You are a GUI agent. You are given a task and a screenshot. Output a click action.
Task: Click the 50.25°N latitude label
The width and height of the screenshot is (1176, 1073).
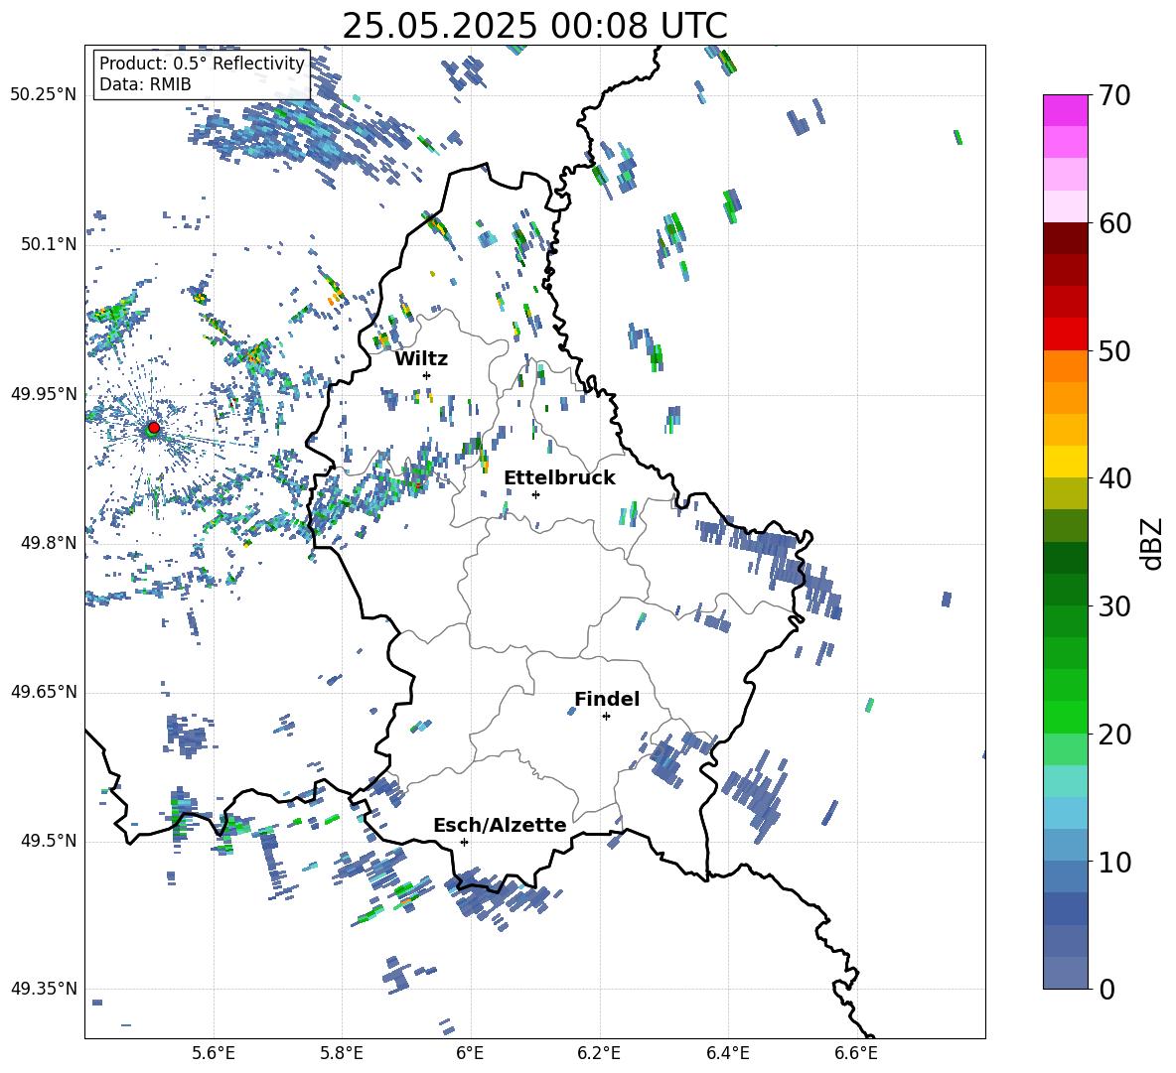click(x=44, y=95)
